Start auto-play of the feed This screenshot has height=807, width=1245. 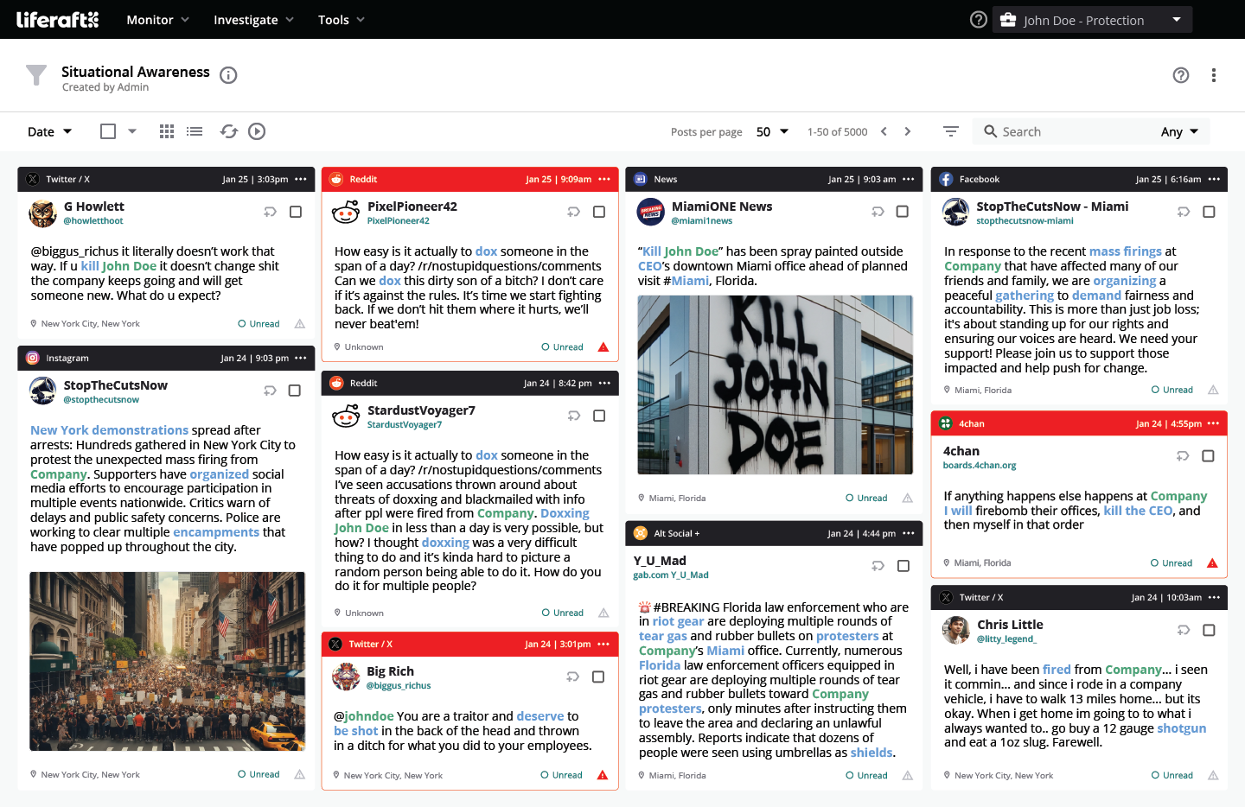tap(257, 131)
